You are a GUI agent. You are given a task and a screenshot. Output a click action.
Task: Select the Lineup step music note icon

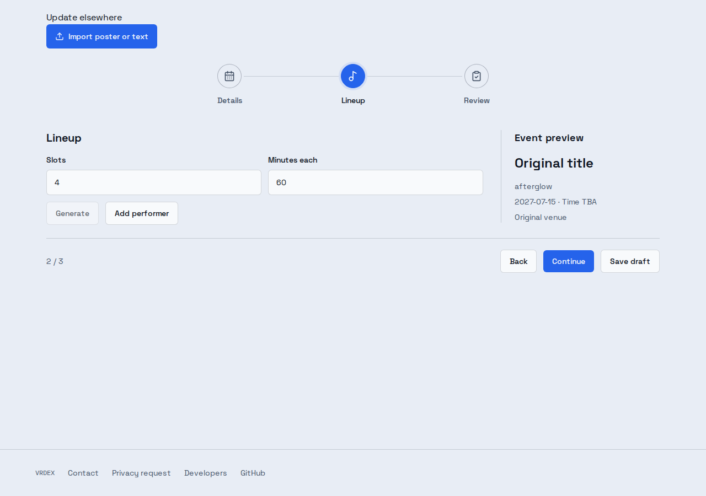point(353,76)
